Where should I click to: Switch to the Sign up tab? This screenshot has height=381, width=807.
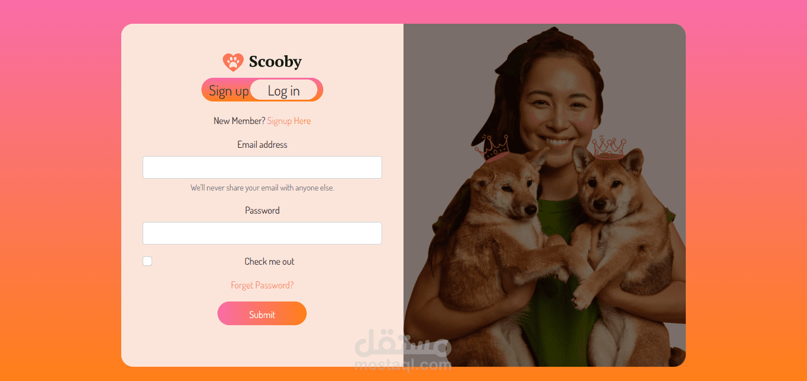228,90
